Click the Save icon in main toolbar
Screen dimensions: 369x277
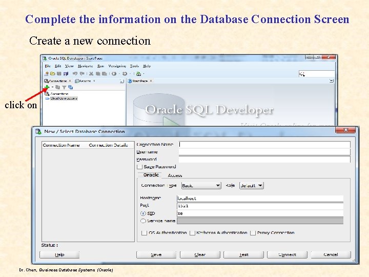coord(59,74)
